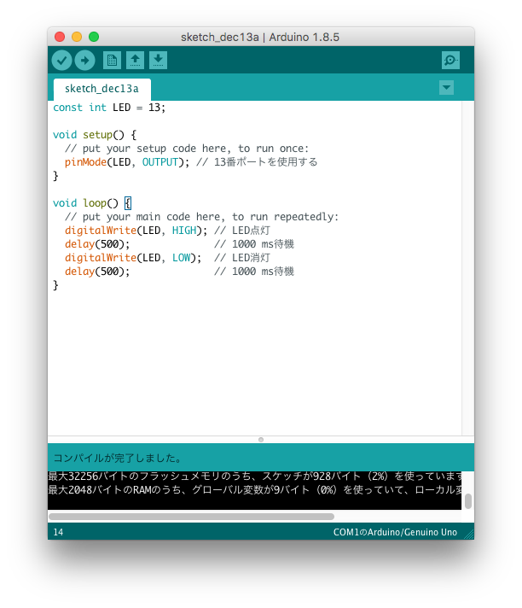The height and width of the screenshot is (608, 522).
Task: Click the console line about 32256 bytes flash
Action: [255, 476]
